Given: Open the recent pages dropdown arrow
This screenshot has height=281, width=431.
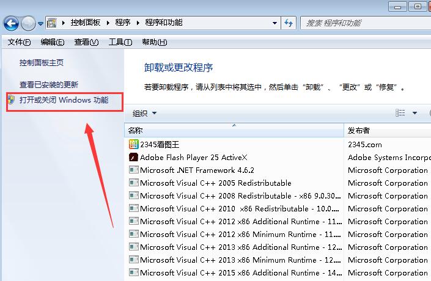Looking at the screenshot, I should tap(40, 24).
